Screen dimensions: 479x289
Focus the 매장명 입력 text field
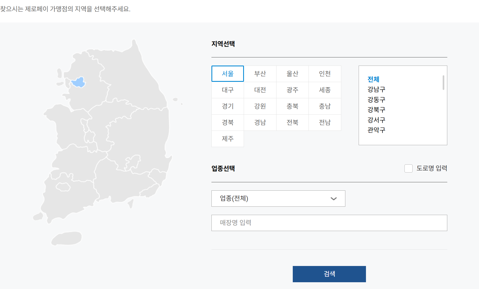click(329, 223)
